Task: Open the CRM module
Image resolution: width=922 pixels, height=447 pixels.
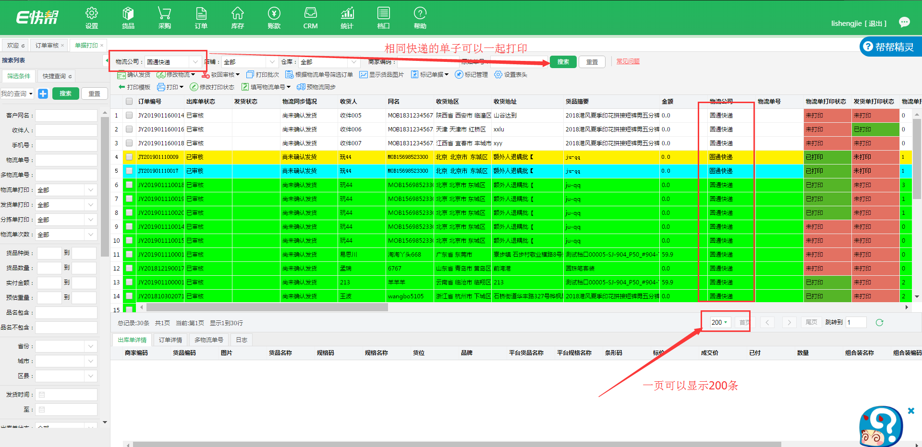Action: [311, 18]
